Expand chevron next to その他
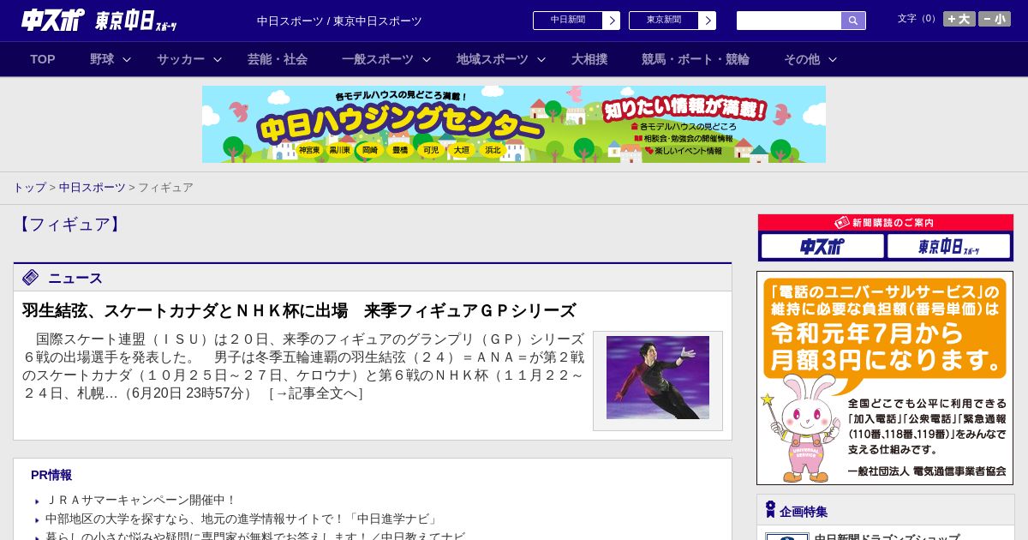Image resolution: width=1028 pixels, height=540 pixels. pyautogui.click(x=833, y=59)
